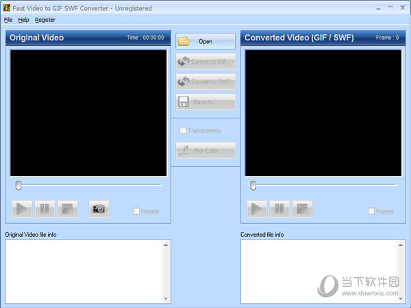This screenshot has width=411, height=308.
Task: Open the Register menu
Action: tap(45, 20)
